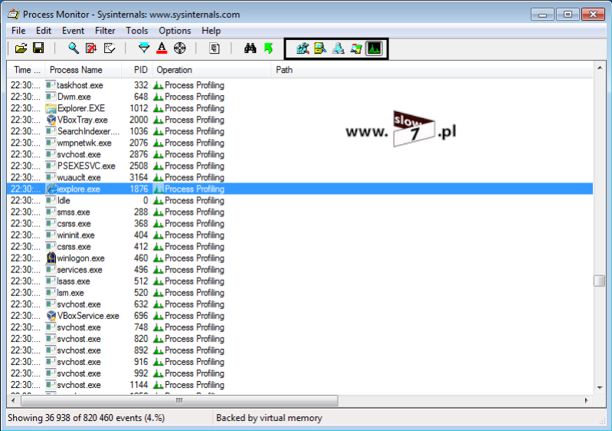Click the 'Showing 36 938 of 820 460 events' status

(x=86, y=418)
